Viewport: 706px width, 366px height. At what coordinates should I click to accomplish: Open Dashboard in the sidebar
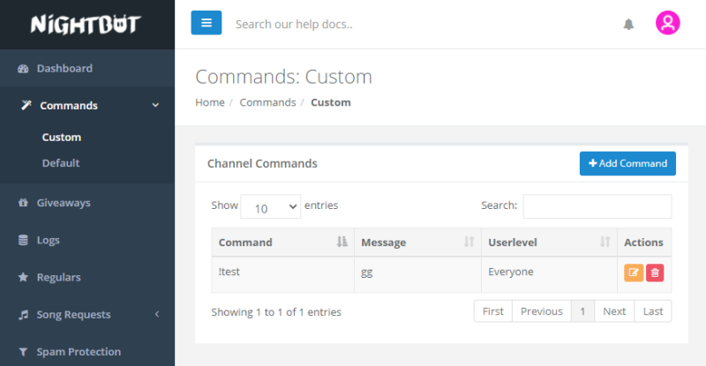64,69
